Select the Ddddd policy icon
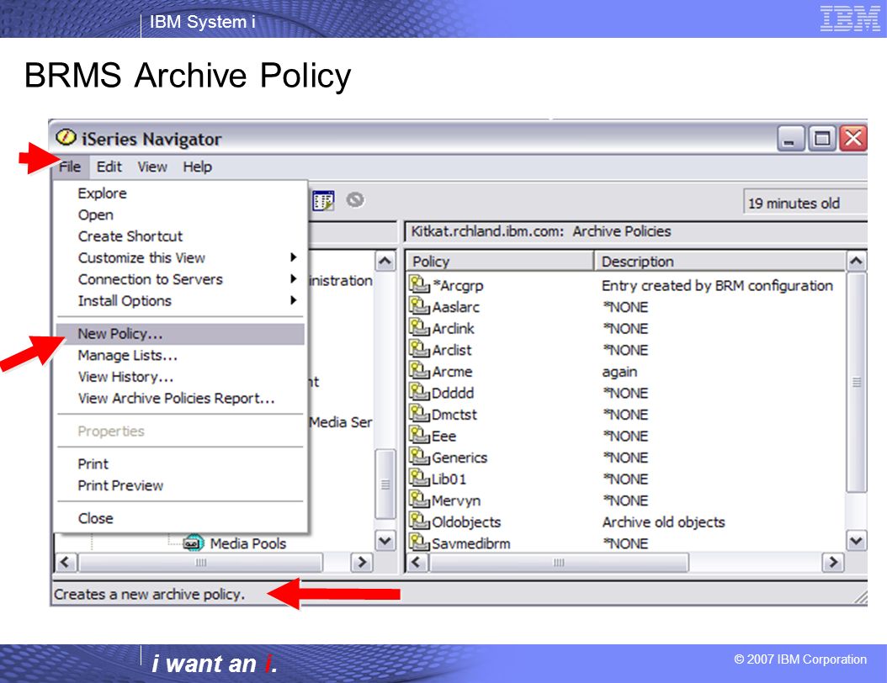Image resolution: width=887 pixels, height=683 pixels. pyautogui.click(x=419, y=392)
